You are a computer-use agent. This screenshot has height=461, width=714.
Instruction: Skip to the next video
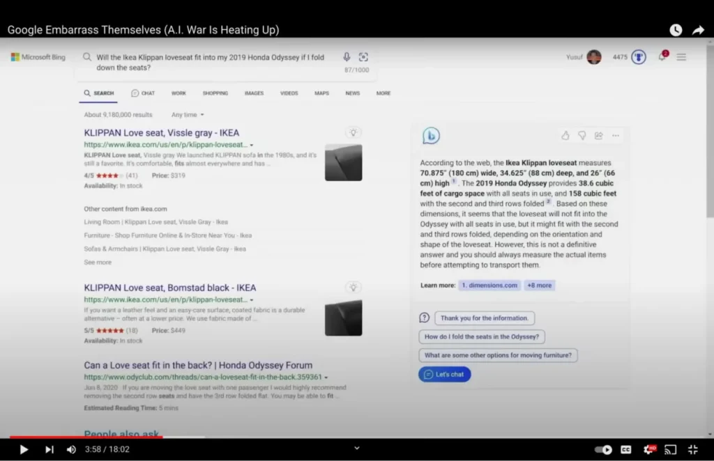click(50, 450)
